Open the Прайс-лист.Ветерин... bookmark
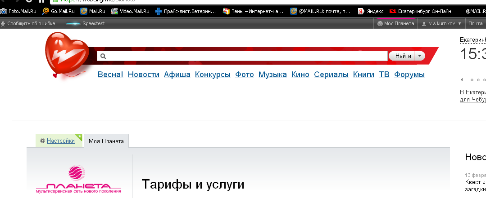486x198 pixels. coord(186,11)
